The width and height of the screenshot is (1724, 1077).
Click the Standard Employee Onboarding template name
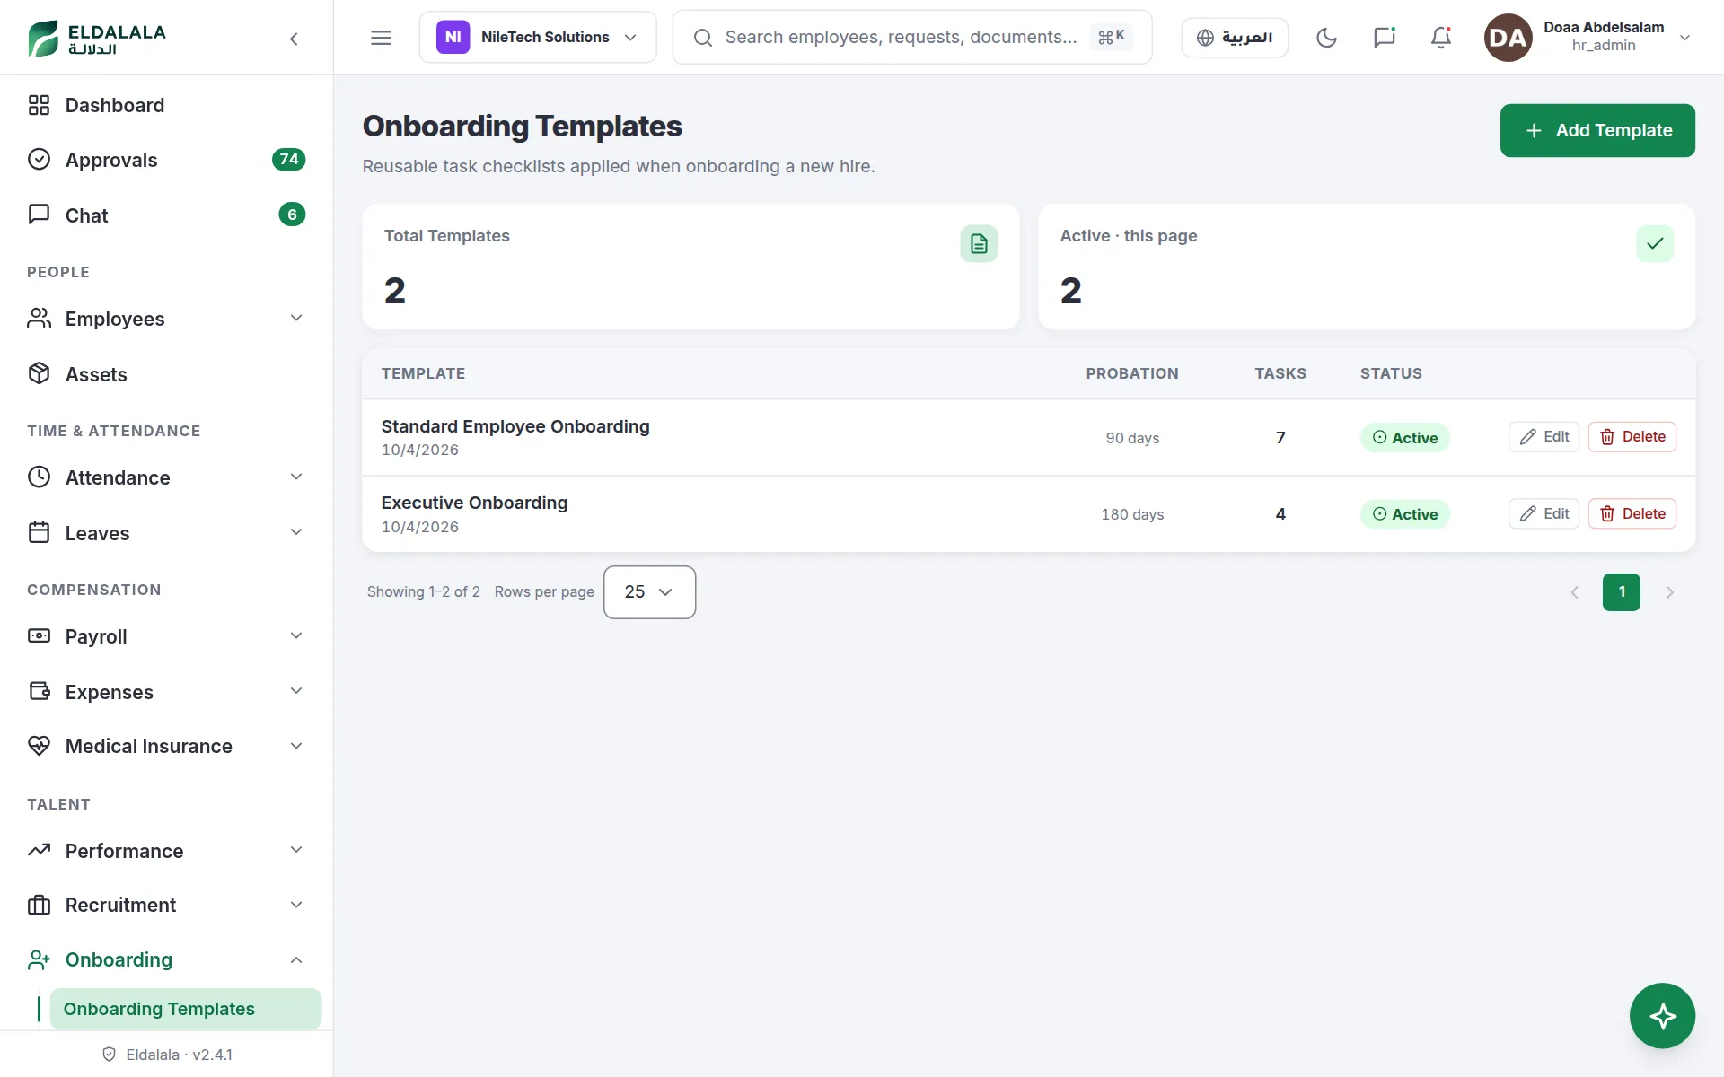(515, 426)
